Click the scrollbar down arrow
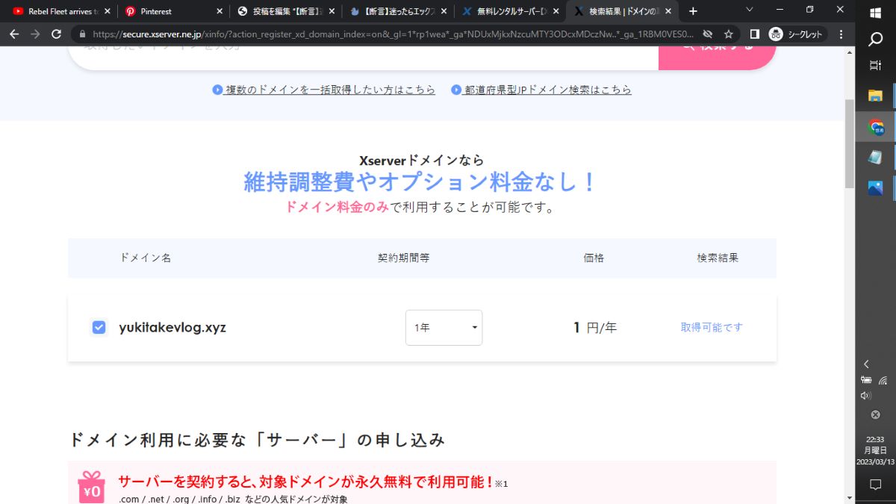 pyautogui.click(x=849, y=498)
